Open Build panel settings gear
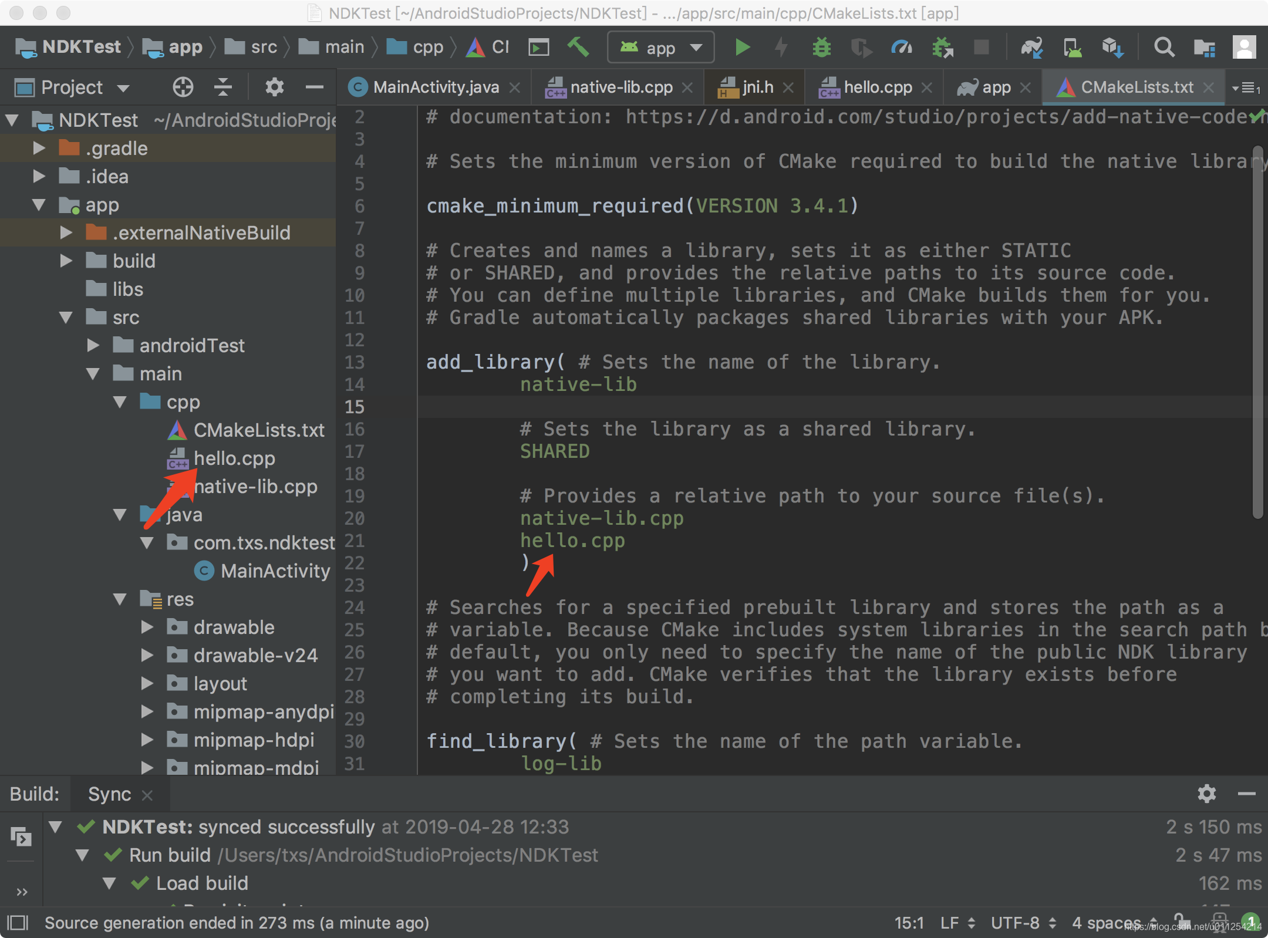Image resolution: width=1268 pixels, height=938 pixels. pyautogui.click(x=1206, y=794)
